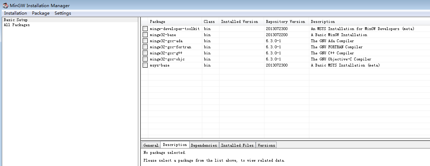
Task: Toggle the mingw32-gcc-objc checkbox
Action: pos(145,59)
